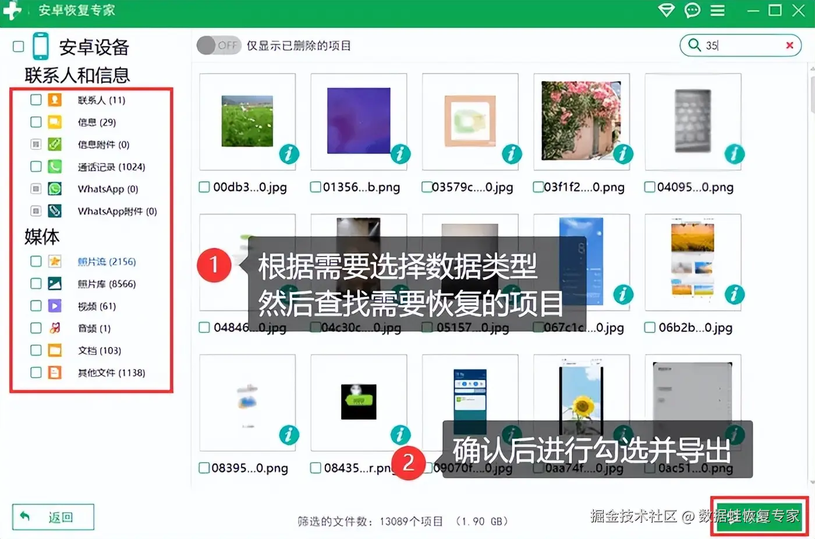Show info for 04095...0.png thumbnail

click(x=734, y=154)
